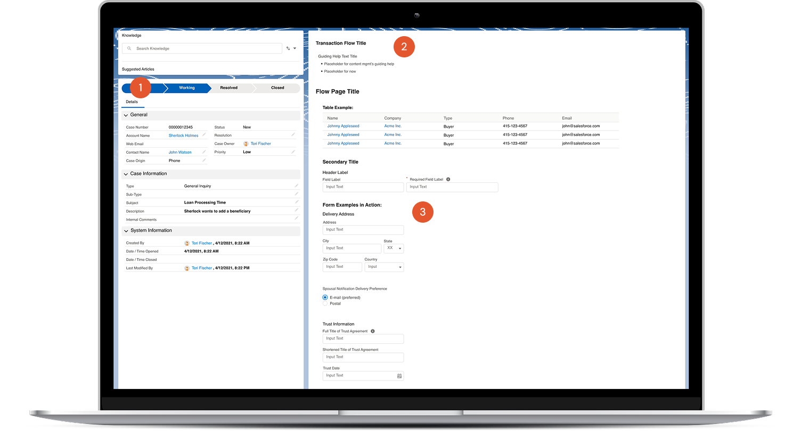Open the Country dropdown
Image resolution: width=801 pixels, height=431 pixels.
click(384, 267)
